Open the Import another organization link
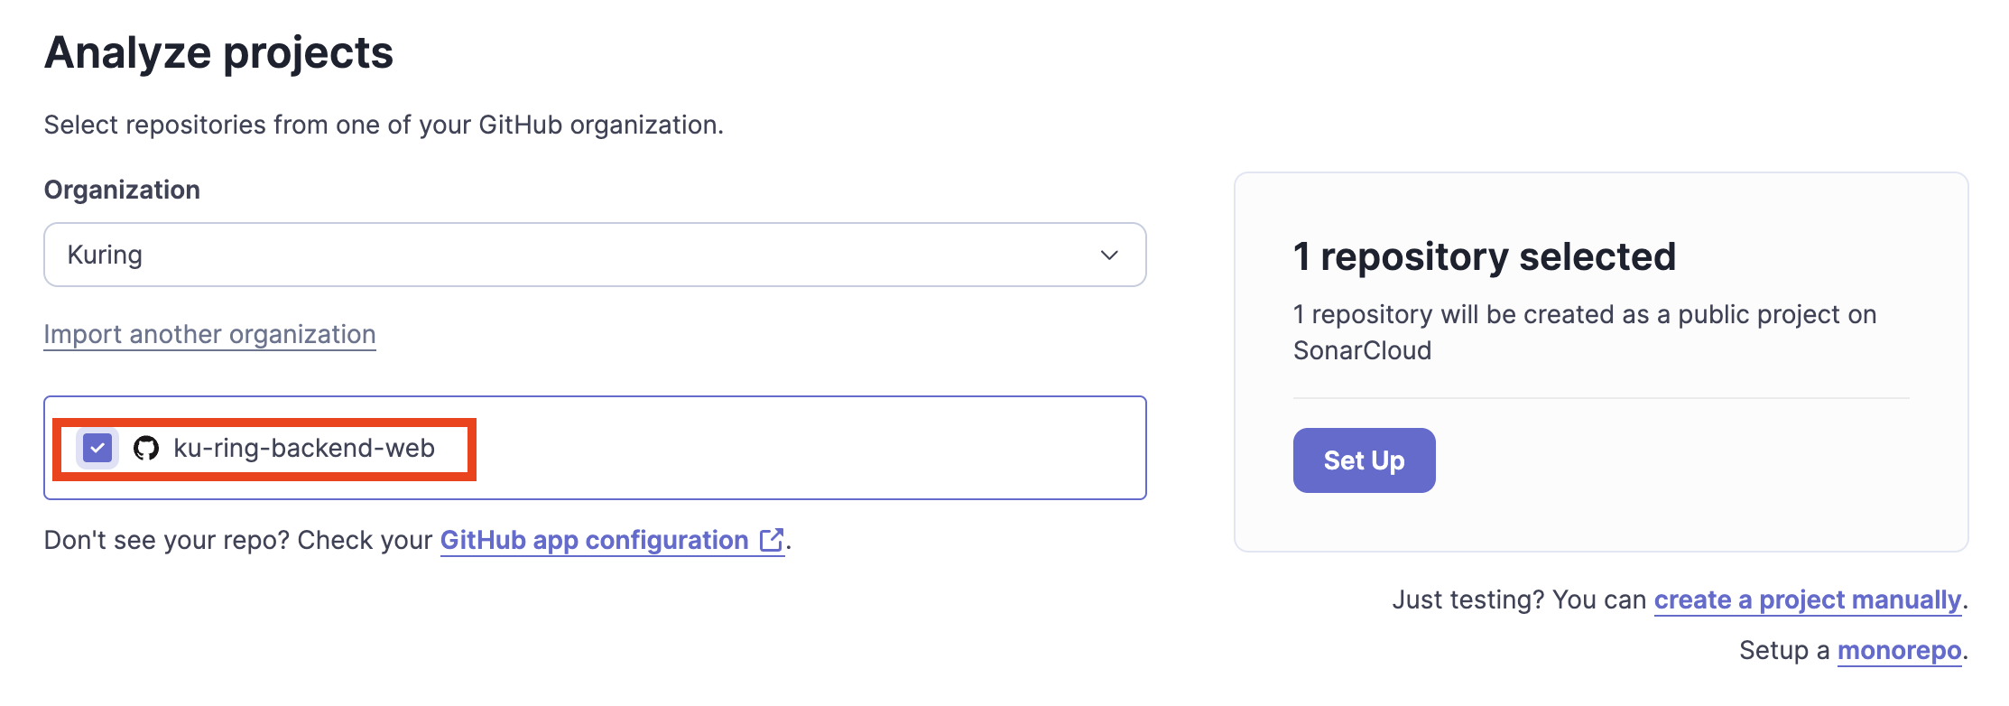This screenshot has height=706, width=2009. [209, 334]
